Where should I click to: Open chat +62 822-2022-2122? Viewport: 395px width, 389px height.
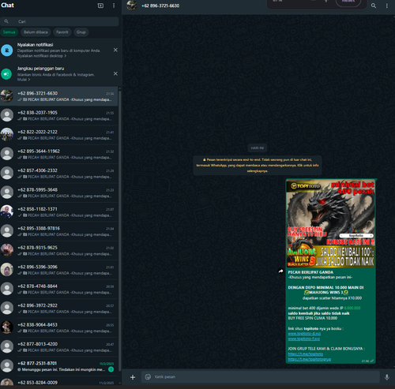(59, 135)
